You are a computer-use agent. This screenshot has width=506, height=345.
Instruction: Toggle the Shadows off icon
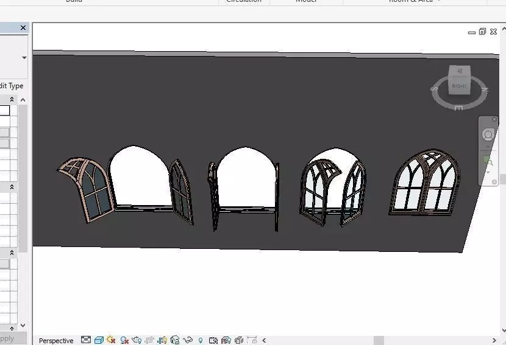124,340
